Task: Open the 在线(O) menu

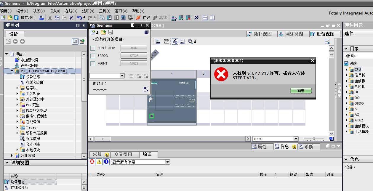Action: [71, 11]
